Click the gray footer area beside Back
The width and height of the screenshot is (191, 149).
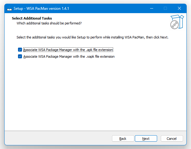click(59, 138)
